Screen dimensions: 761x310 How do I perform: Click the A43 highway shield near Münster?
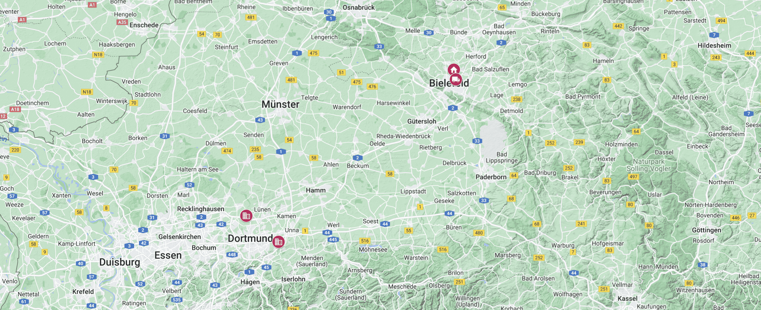pyautogui.click(x=260, y=120)
